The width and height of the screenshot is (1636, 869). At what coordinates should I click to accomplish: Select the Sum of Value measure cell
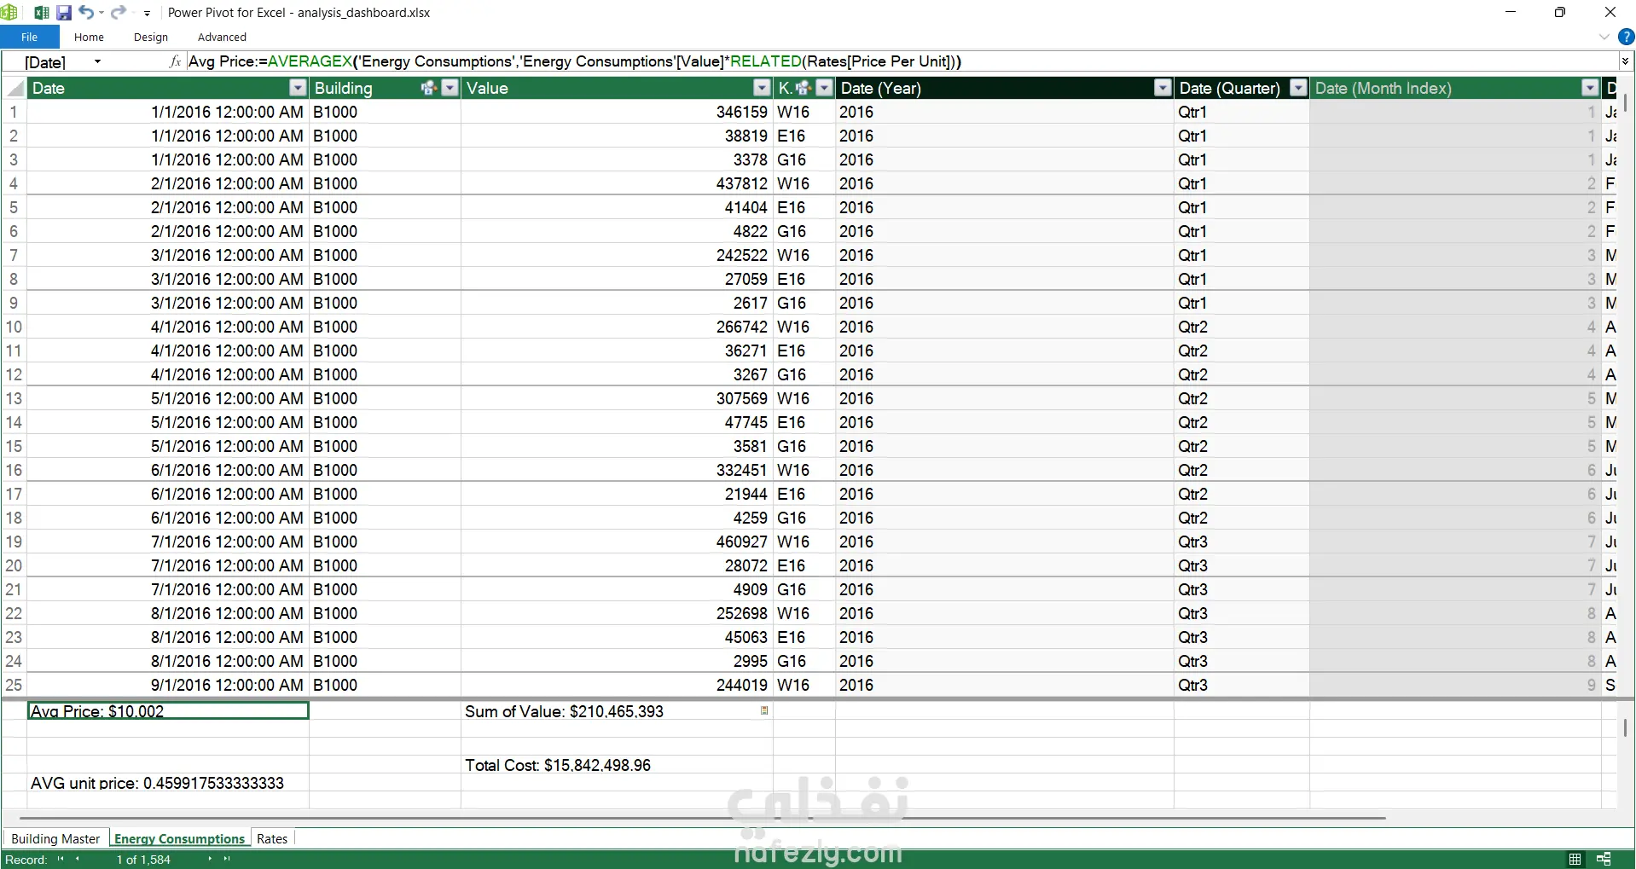click(617, 711)
